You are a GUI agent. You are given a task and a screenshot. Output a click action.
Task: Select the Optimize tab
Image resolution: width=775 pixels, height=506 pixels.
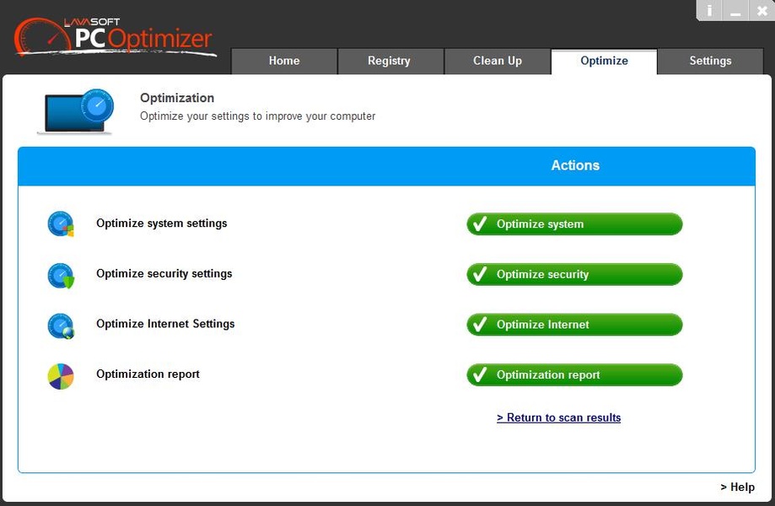point(604,62)
